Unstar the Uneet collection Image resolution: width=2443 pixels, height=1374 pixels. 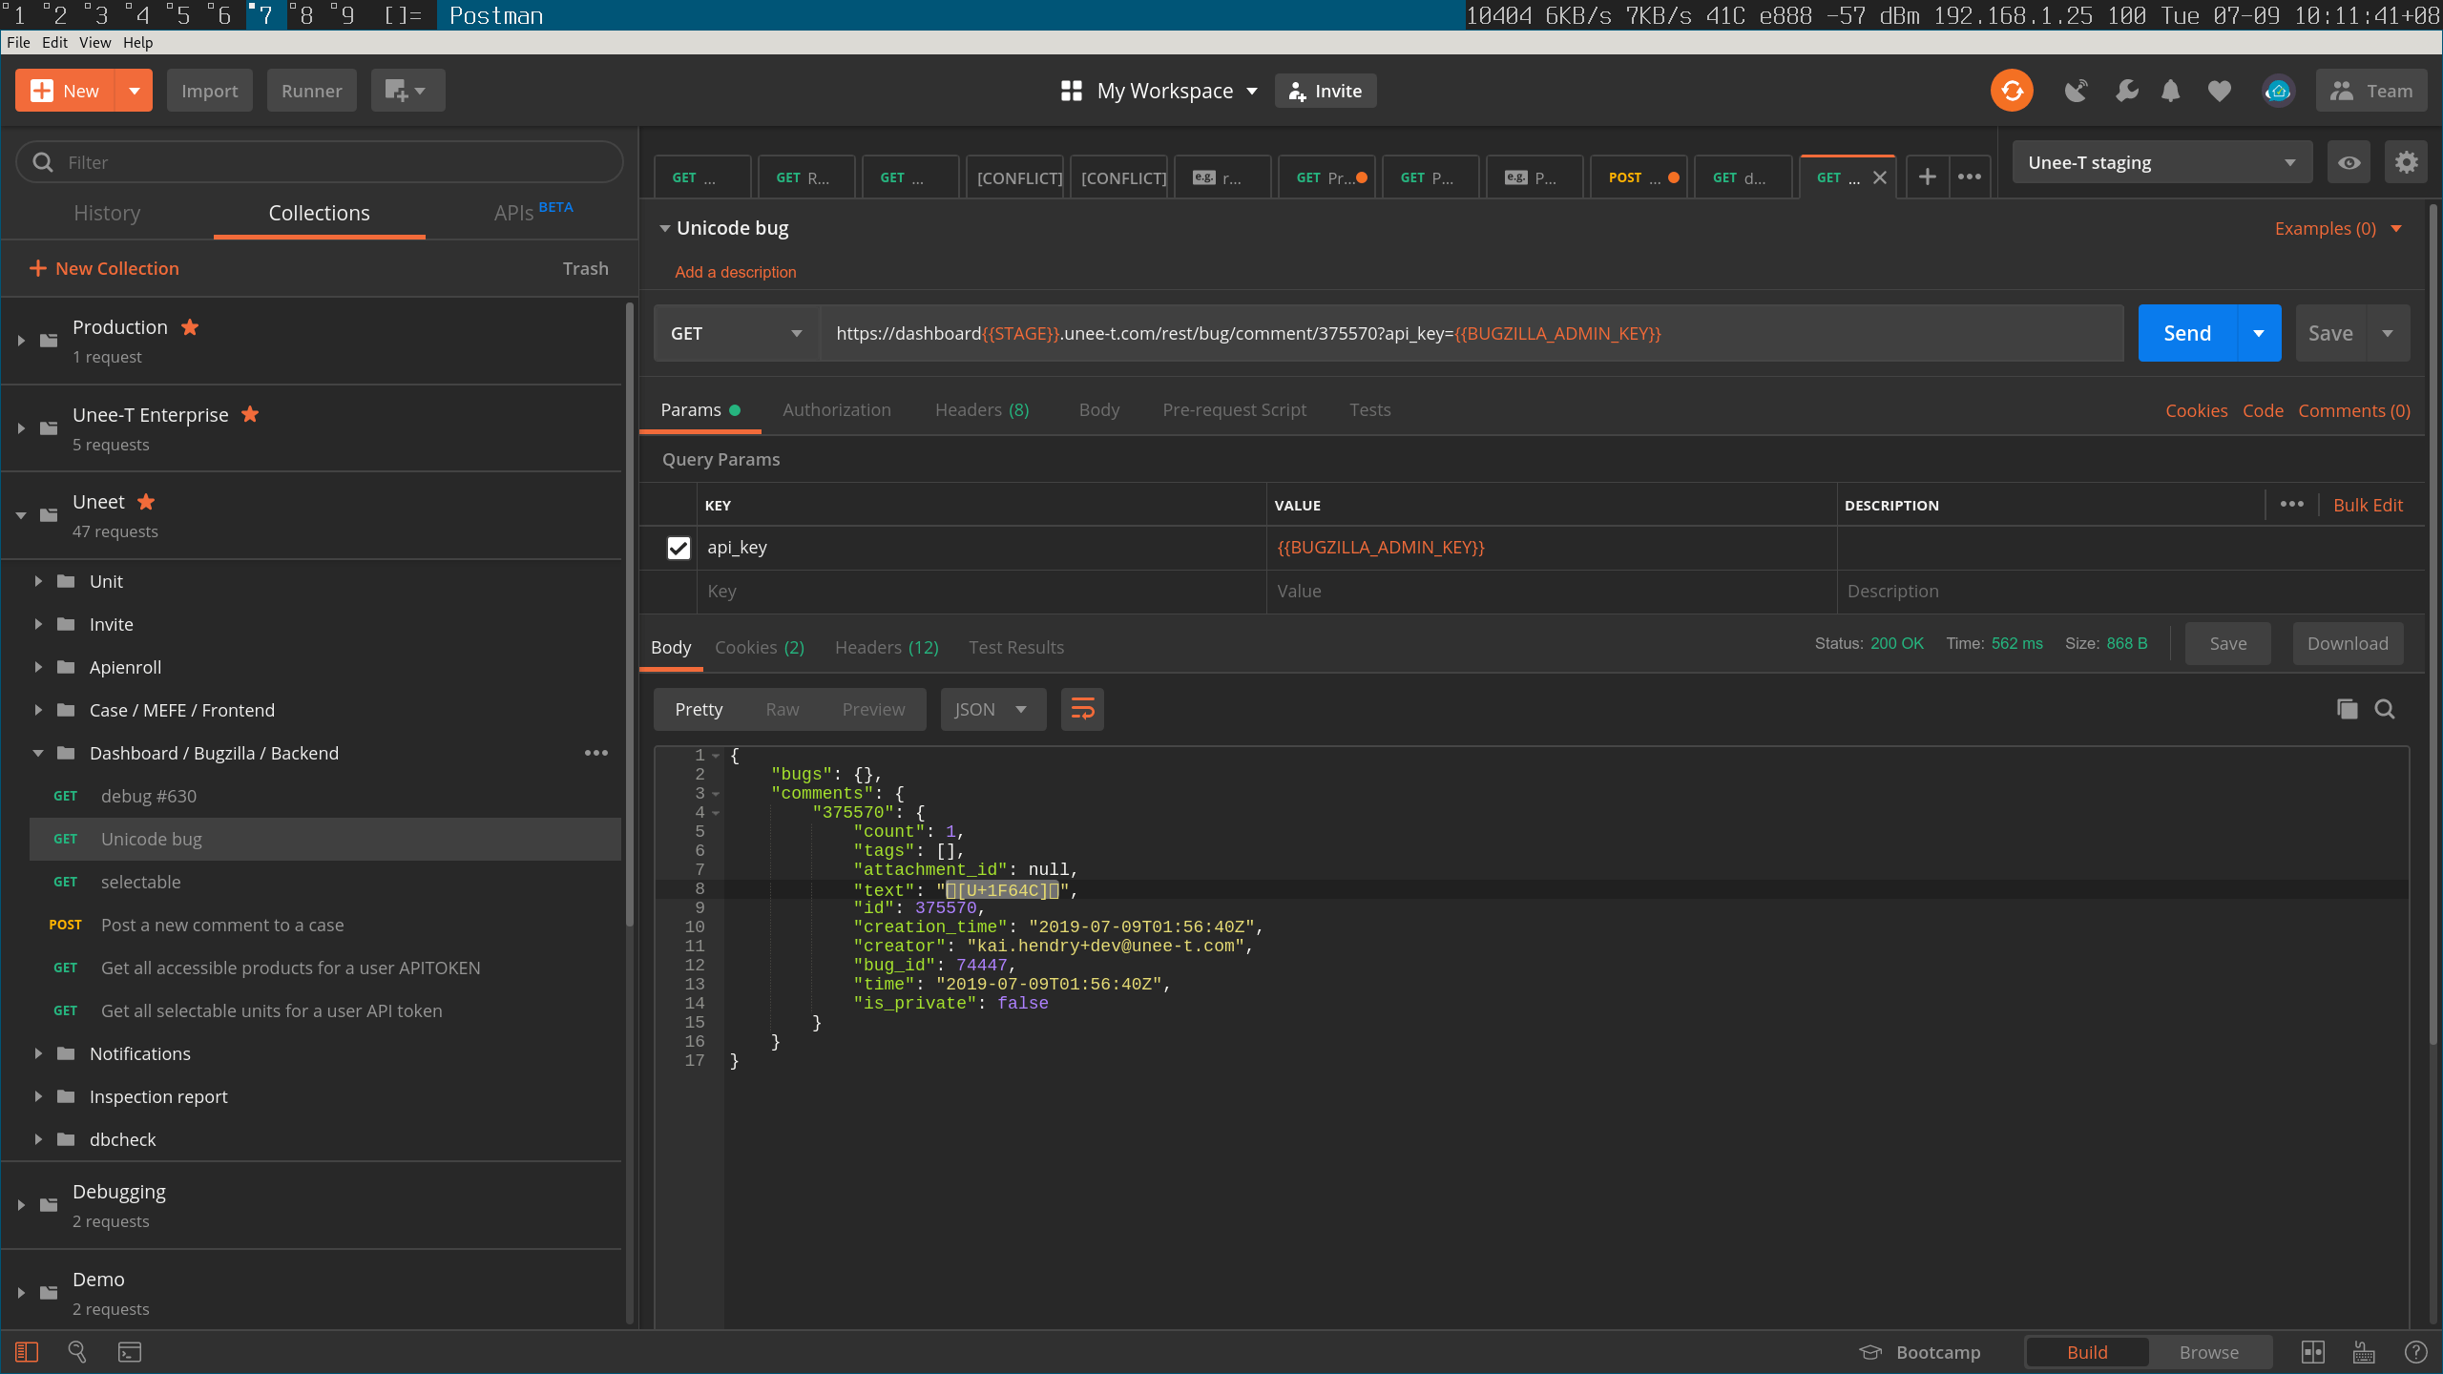146,502
